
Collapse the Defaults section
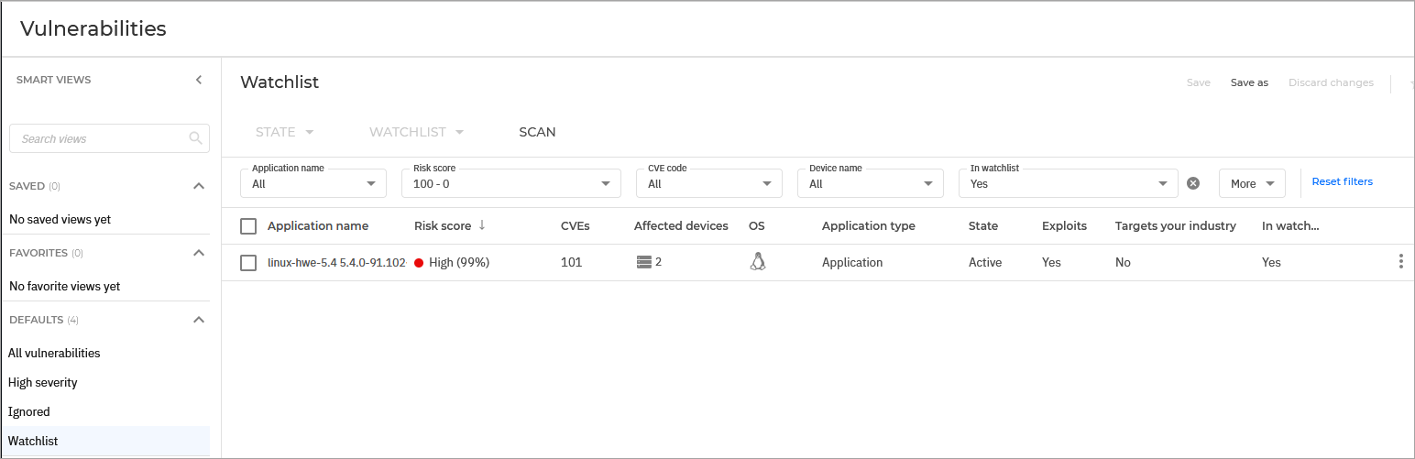click(199, 320)
